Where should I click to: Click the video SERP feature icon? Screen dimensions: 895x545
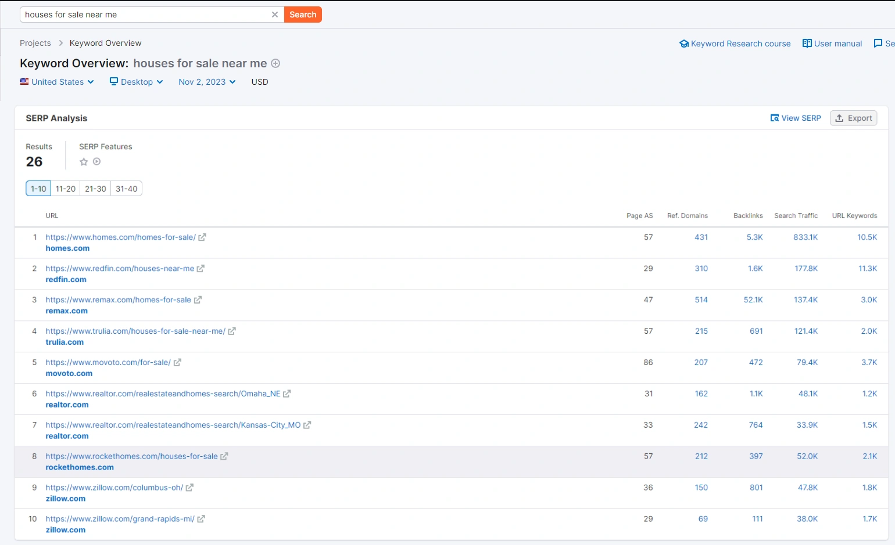point(97,162)
